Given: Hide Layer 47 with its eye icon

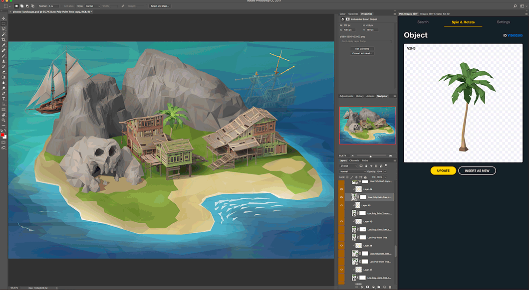Looking at the screenshot, I should pyautogui.click(x=342, y=270).
